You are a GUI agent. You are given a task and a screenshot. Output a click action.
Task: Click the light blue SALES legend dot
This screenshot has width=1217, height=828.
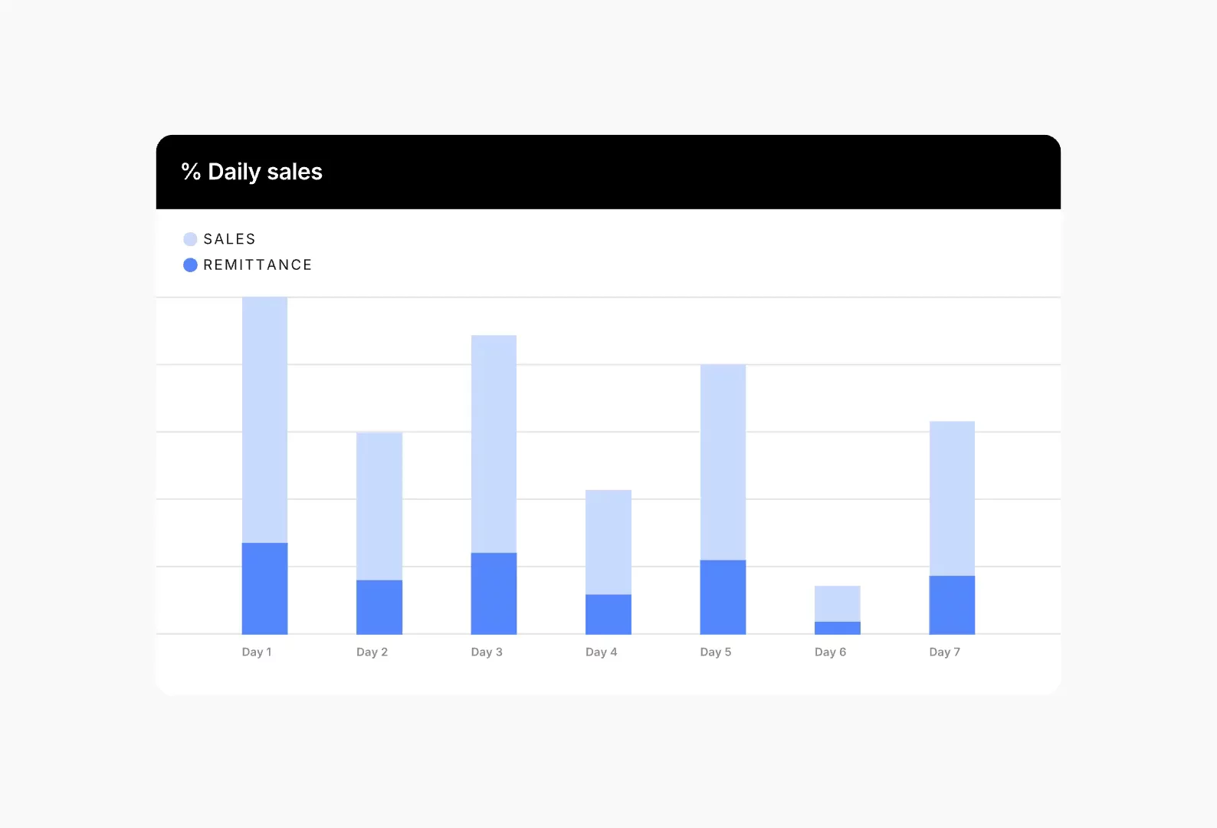[x=190, y=239]
